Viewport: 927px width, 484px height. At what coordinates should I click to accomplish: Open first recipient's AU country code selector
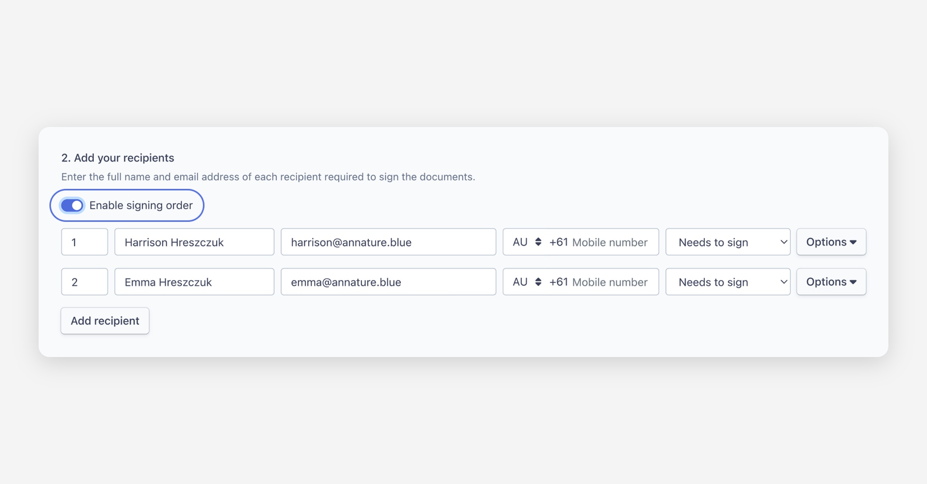click(526, 242)
